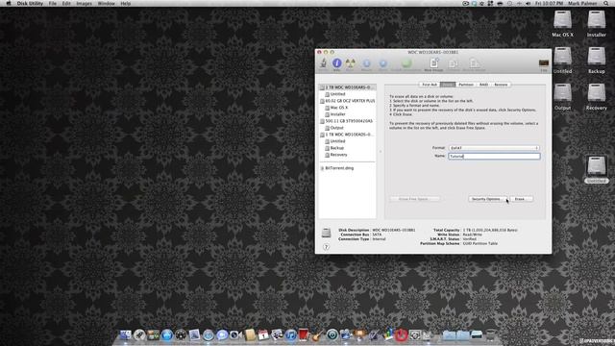Click the Eject toolbar icon
The height and width of the screenshot is (346, 615).
click(383, 63)
